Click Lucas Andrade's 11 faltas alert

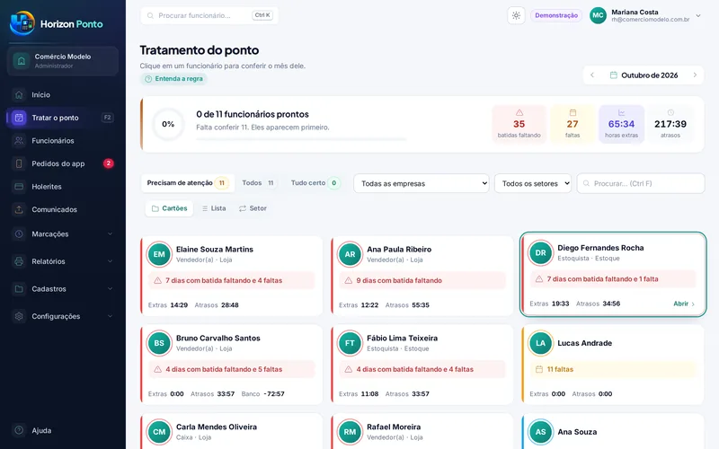coord(613,369)
